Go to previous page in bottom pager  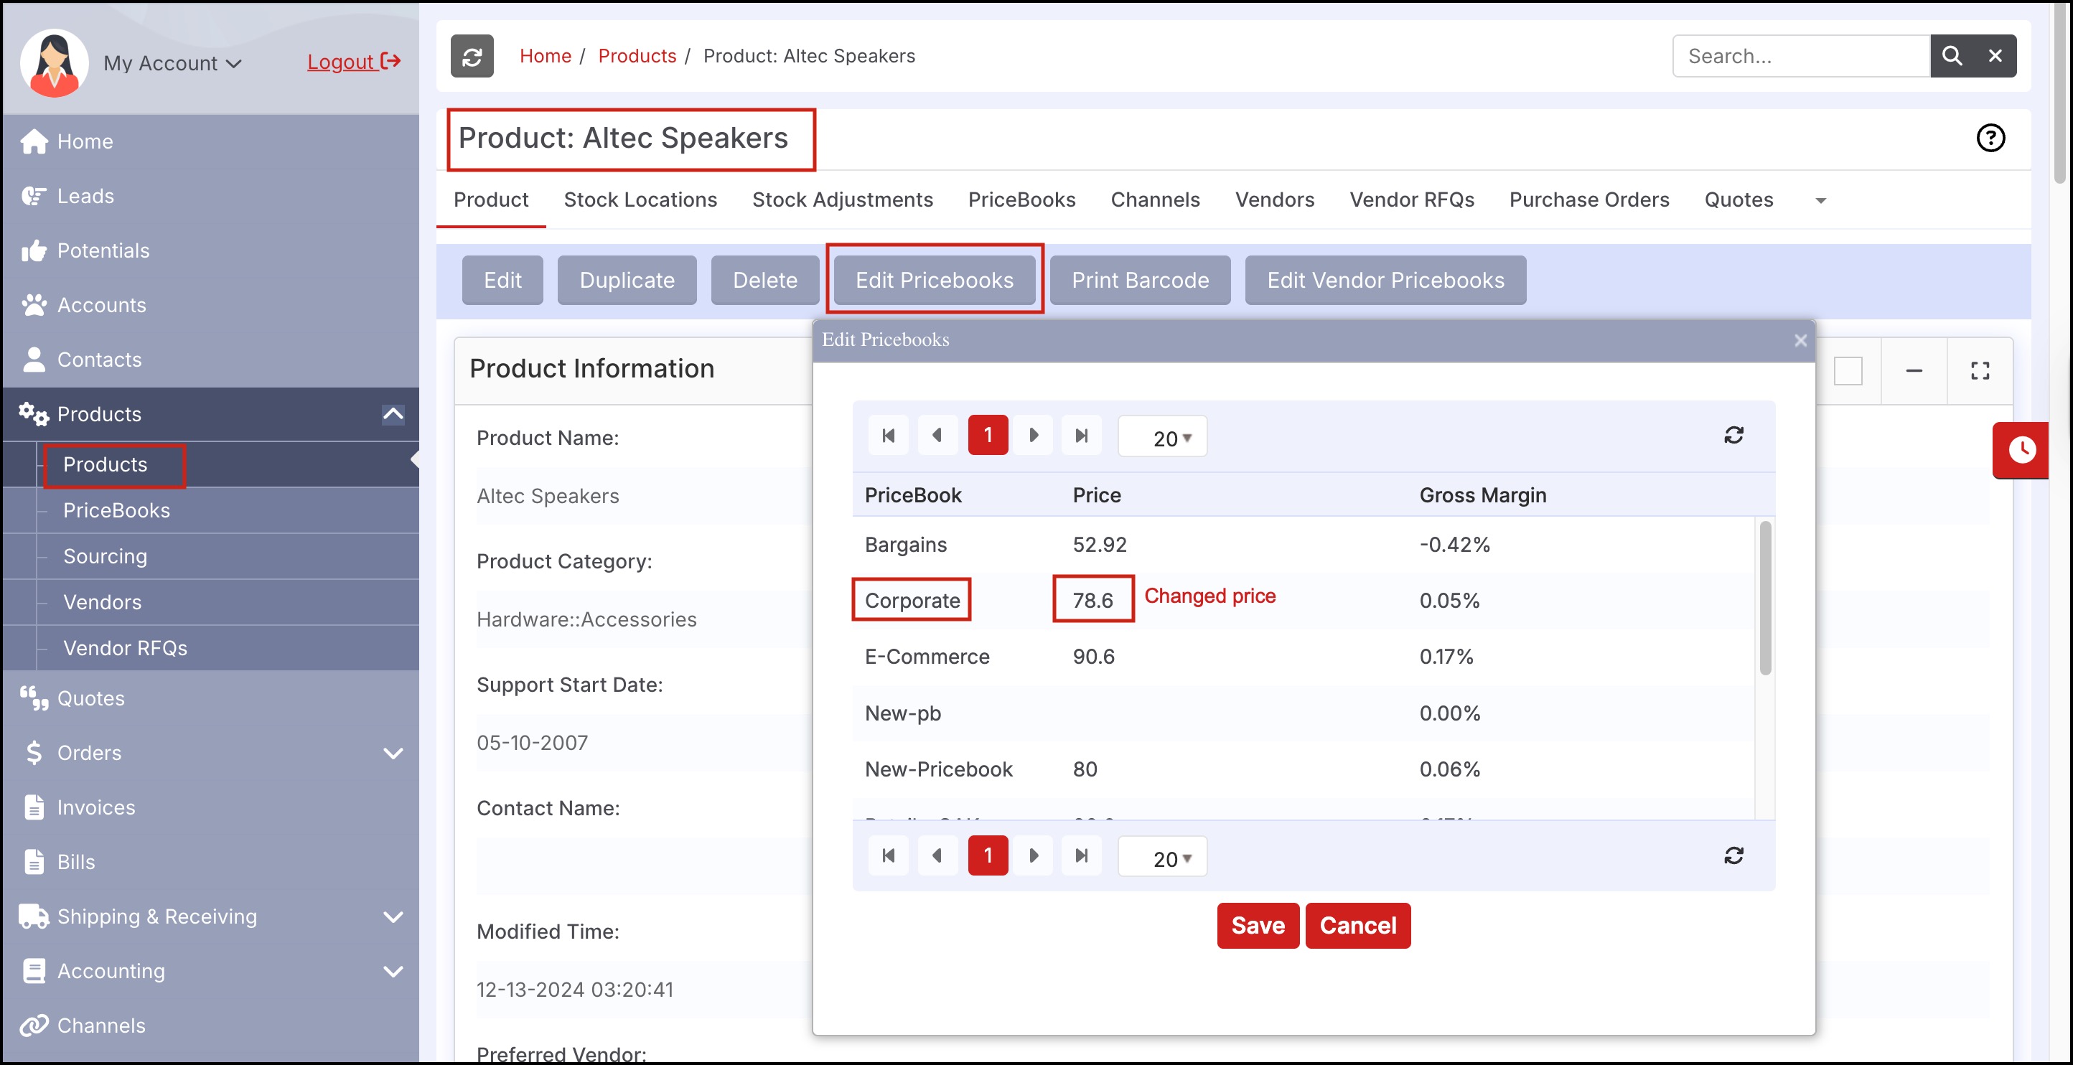(937, 856)
